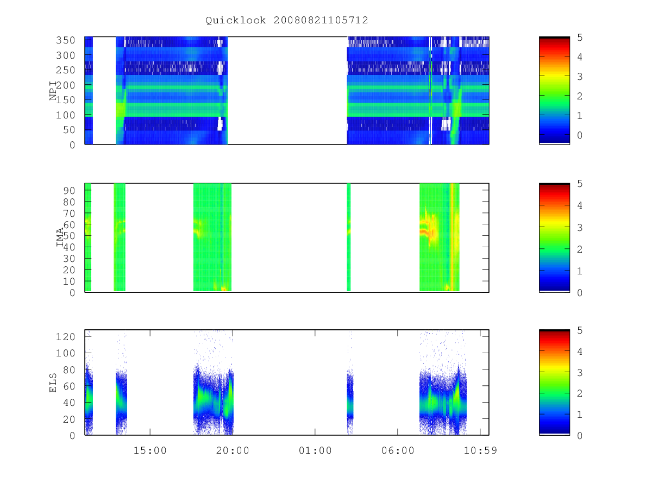Click the 3 label on IMA colorbar
Screen dimensions: 652x489
[x=580, y=227]
